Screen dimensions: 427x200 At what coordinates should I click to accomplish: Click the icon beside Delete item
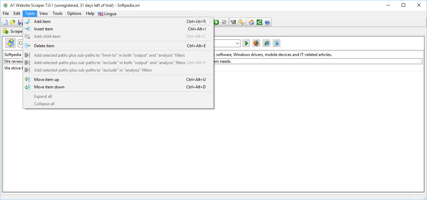28,46
